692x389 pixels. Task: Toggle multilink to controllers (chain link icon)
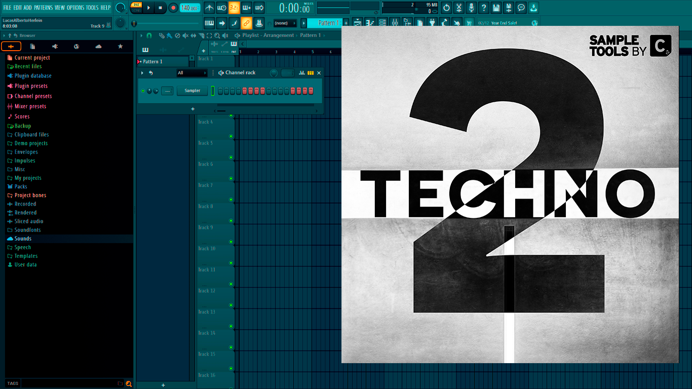[x=246, y=23]
